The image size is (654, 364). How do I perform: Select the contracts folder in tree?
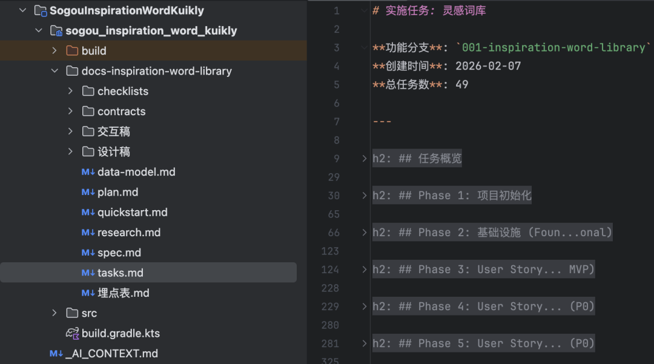pyautogui.click(x=153, y=111)
